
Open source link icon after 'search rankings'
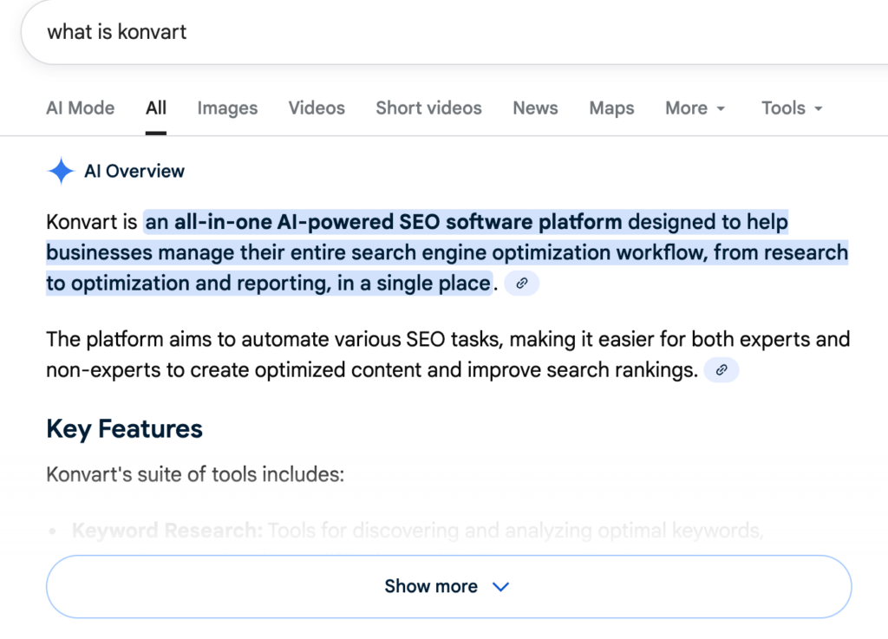tap(721, 371)
